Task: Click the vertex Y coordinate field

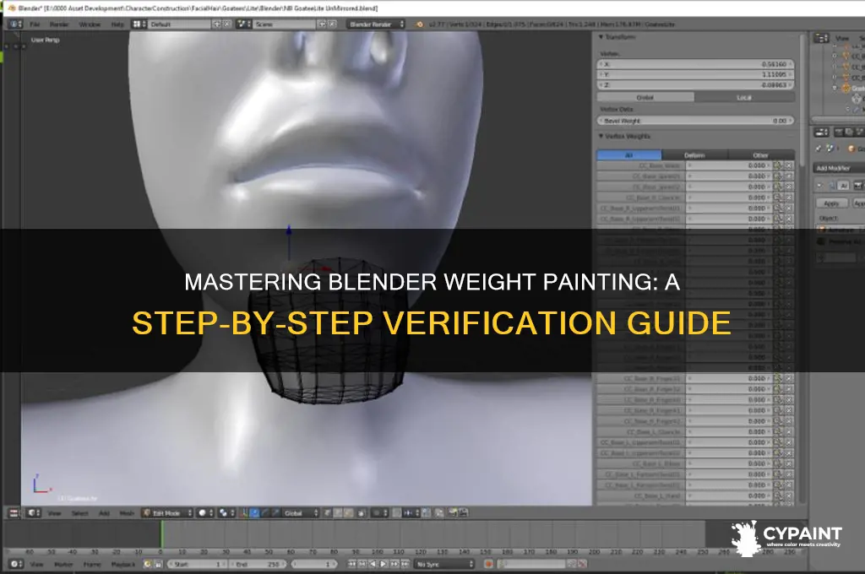Action: click(696, 74)
